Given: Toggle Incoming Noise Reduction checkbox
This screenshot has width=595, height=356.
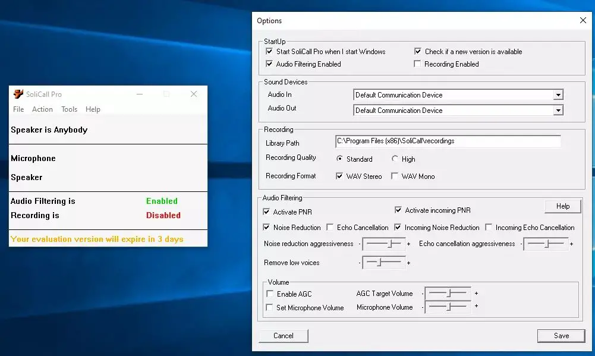Looking at the screenshot, I should click(398, 228).
